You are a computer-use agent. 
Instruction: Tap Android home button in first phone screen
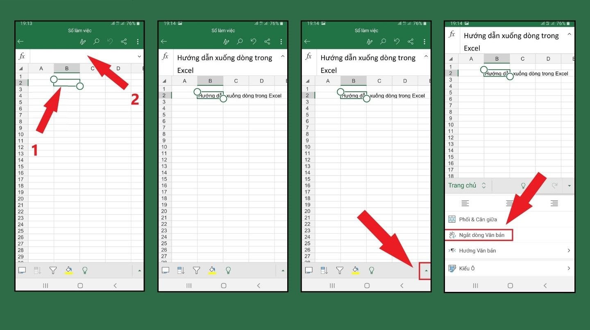80,285
